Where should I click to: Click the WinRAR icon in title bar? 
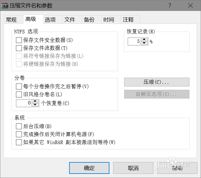(5, 5)
